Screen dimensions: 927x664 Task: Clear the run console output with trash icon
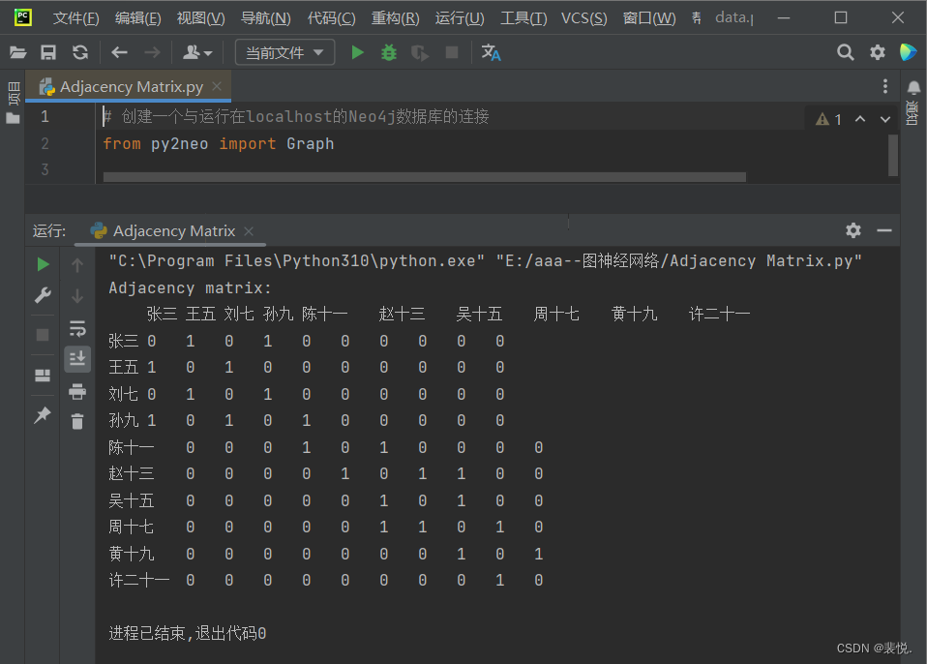(77, 420)
